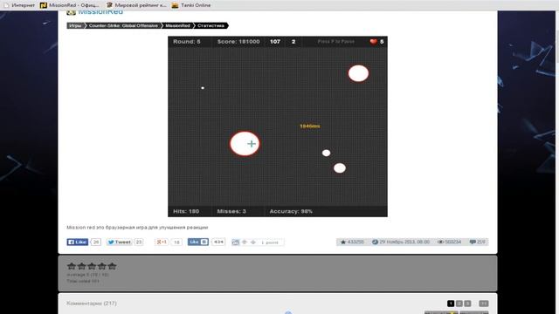This screenshot has width=559, height=314.
Task: Shoot the tiny white dot target
Action: (203, 88)
